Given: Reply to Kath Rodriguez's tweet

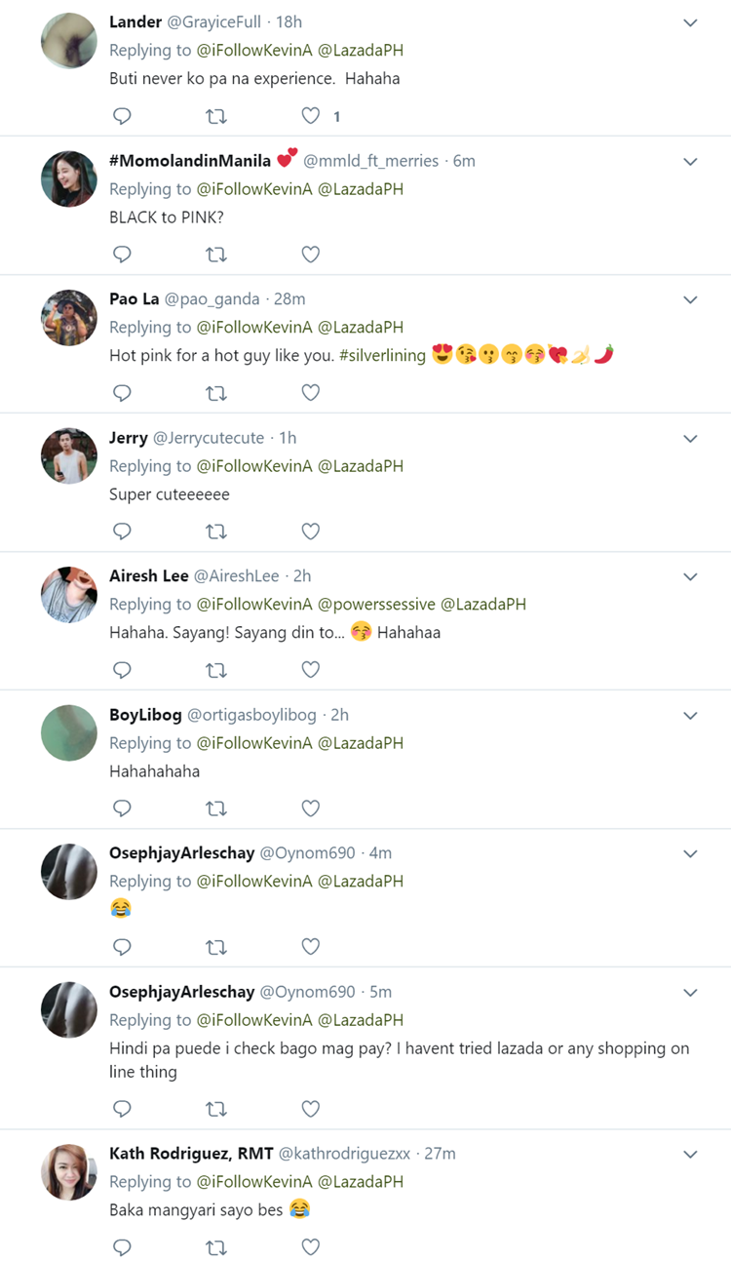Looking at the screenshot, I should (x=122, y=1247).
